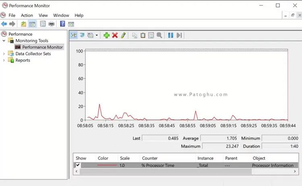302x186 pixels.
Task: Click the Minimum value field 0.000
Action: (x=280, y=138)
